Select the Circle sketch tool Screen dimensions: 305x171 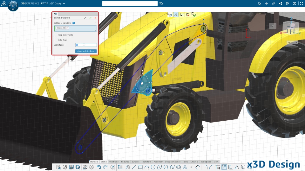coord(153,167)
